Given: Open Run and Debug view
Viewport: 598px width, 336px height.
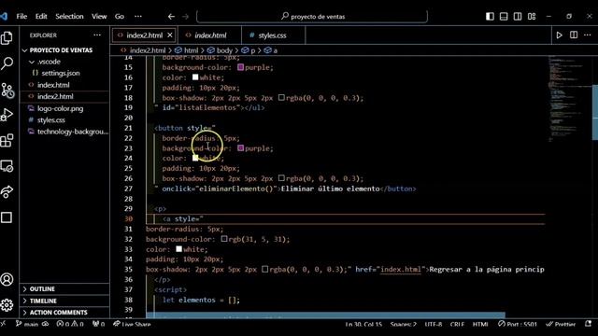Looking at the screenshot, I should coord(7,115).
